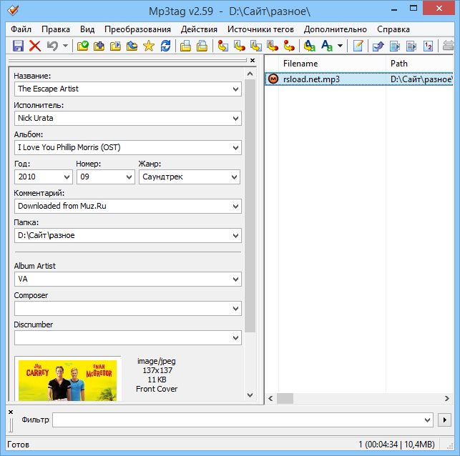Viewport: 460px width, 456px height.
Task: Expand the Комментарий dropdown
Action: click(x=235, y=207)
